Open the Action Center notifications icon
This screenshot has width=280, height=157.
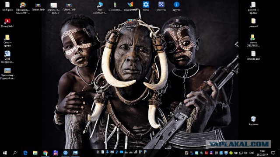(x=273, y=153)
